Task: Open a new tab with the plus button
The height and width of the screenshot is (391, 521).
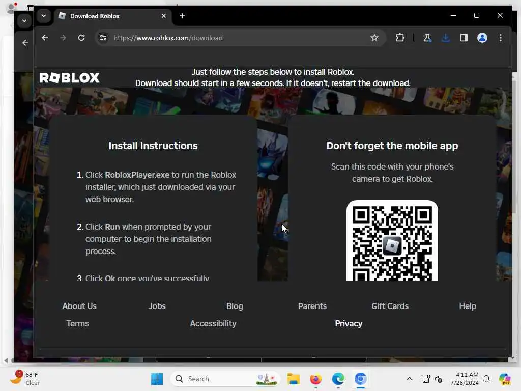Action: pyautogui.click(x=182, y=16)
